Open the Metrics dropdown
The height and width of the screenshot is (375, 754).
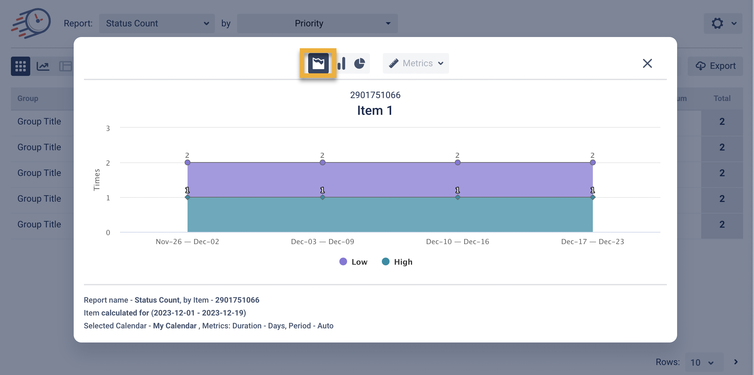pyautogui.click(x=416, y=63)
